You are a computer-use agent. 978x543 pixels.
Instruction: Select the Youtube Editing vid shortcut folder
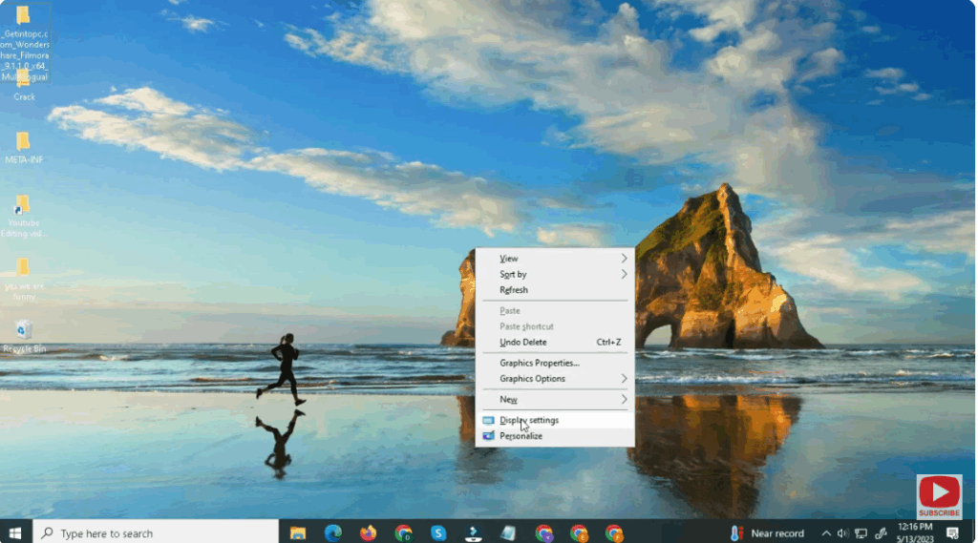pyautogui.click(x=24, y=217)
